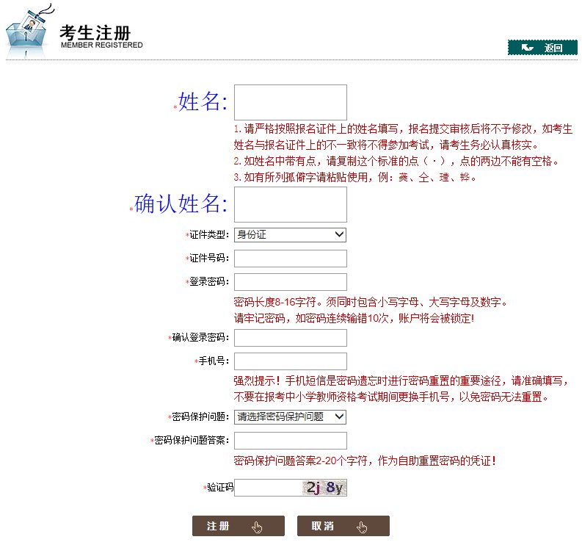Focus the 确认登录密码 field

(x=290, y=338)
